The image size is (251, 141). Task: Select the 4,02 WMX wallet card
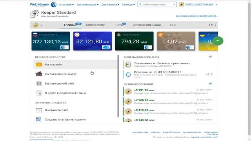pyautogui.click(x=176, y=41)
